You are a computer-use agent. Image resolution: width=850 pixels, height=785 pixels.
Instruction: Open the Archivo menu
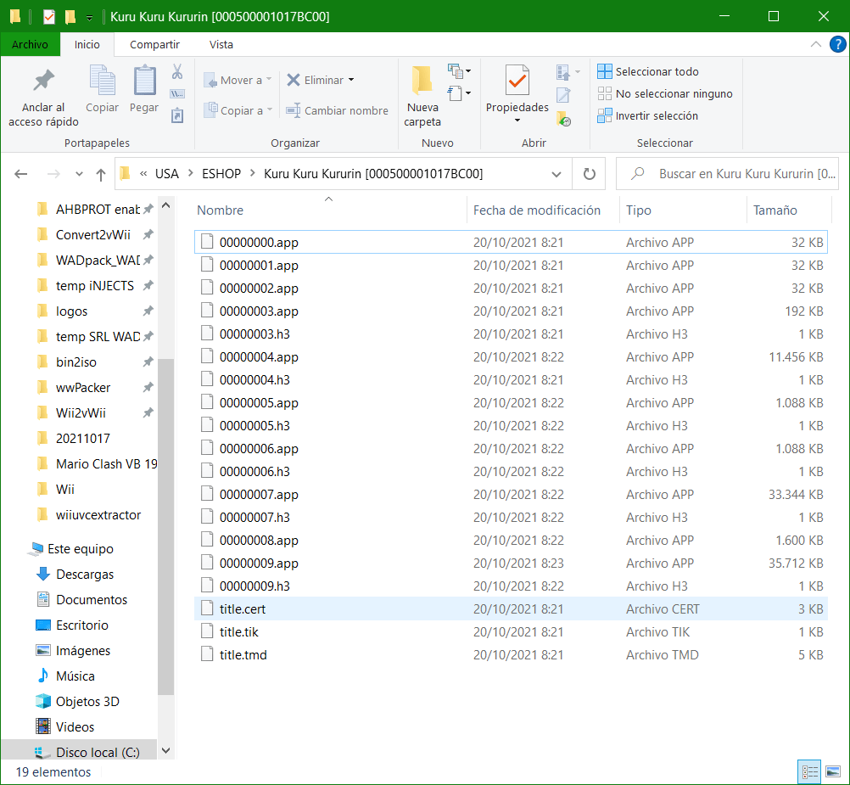(30, 44)
